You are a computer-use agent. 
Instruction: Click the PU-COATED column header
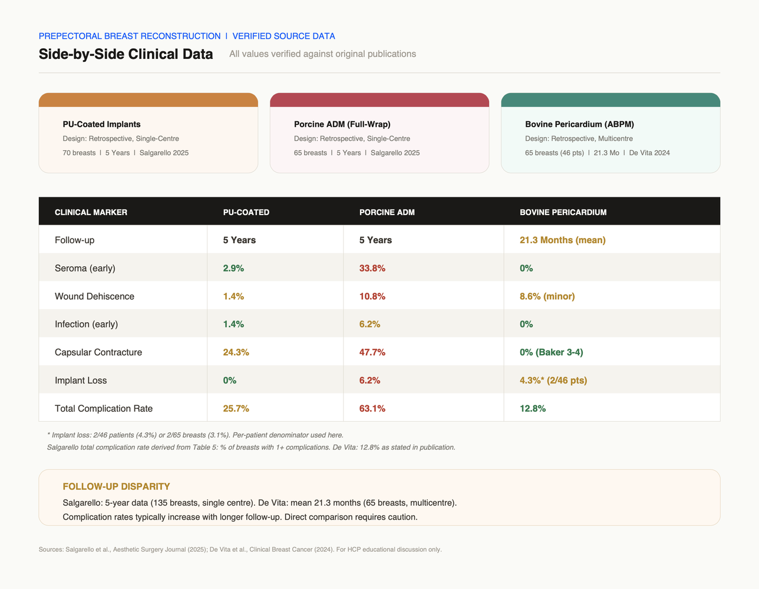coord(246,212)
